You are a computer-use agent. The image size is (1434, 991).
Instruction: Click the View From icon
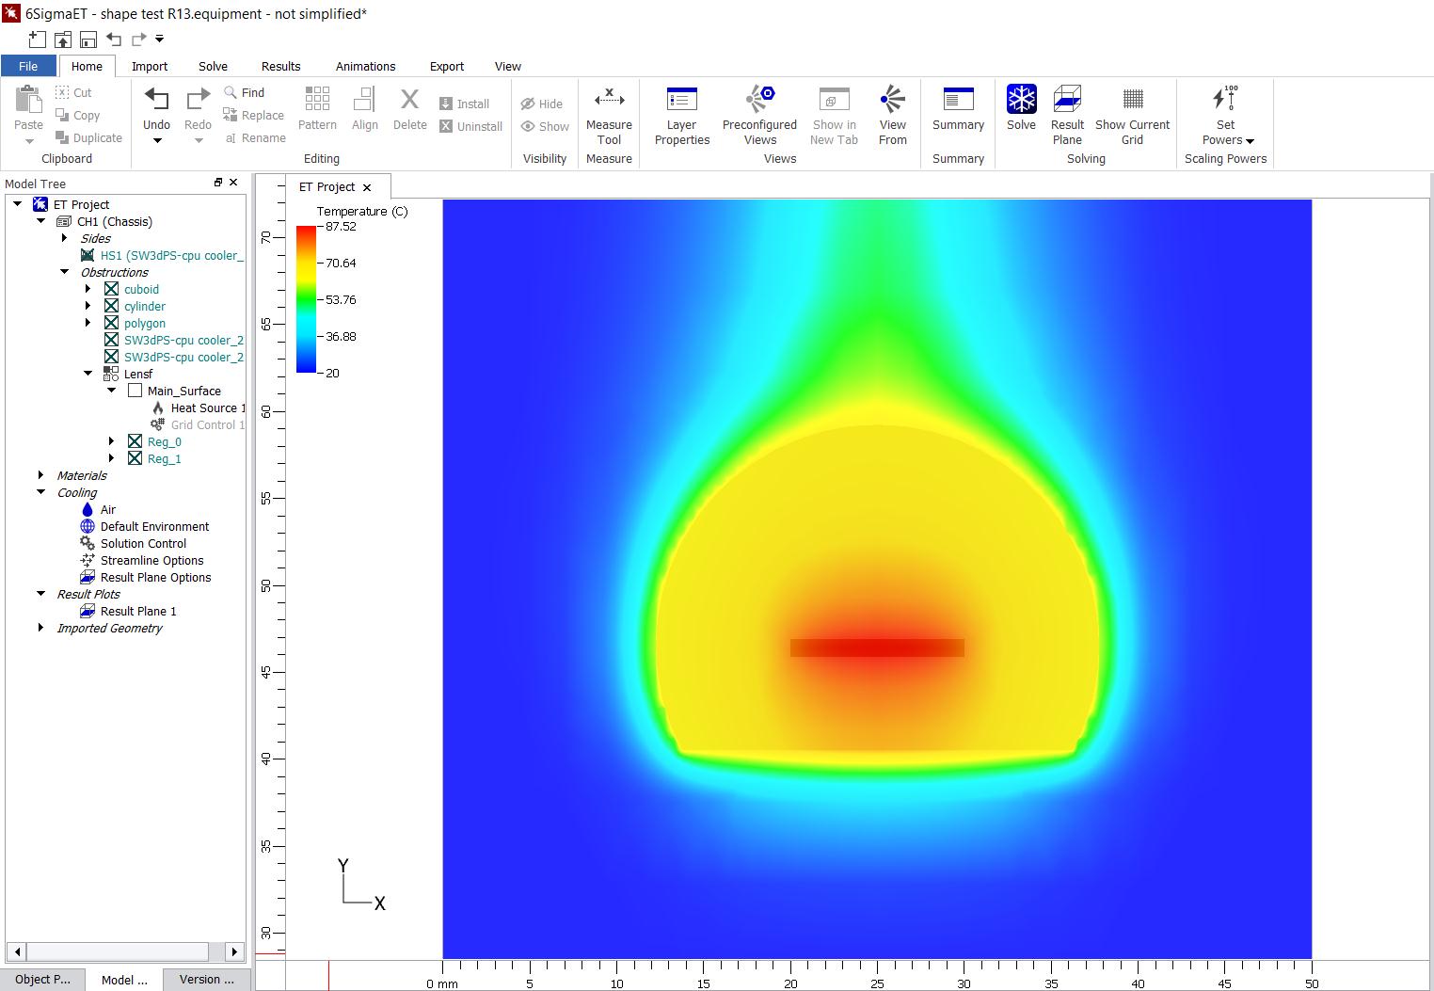[x=892, y=99]
